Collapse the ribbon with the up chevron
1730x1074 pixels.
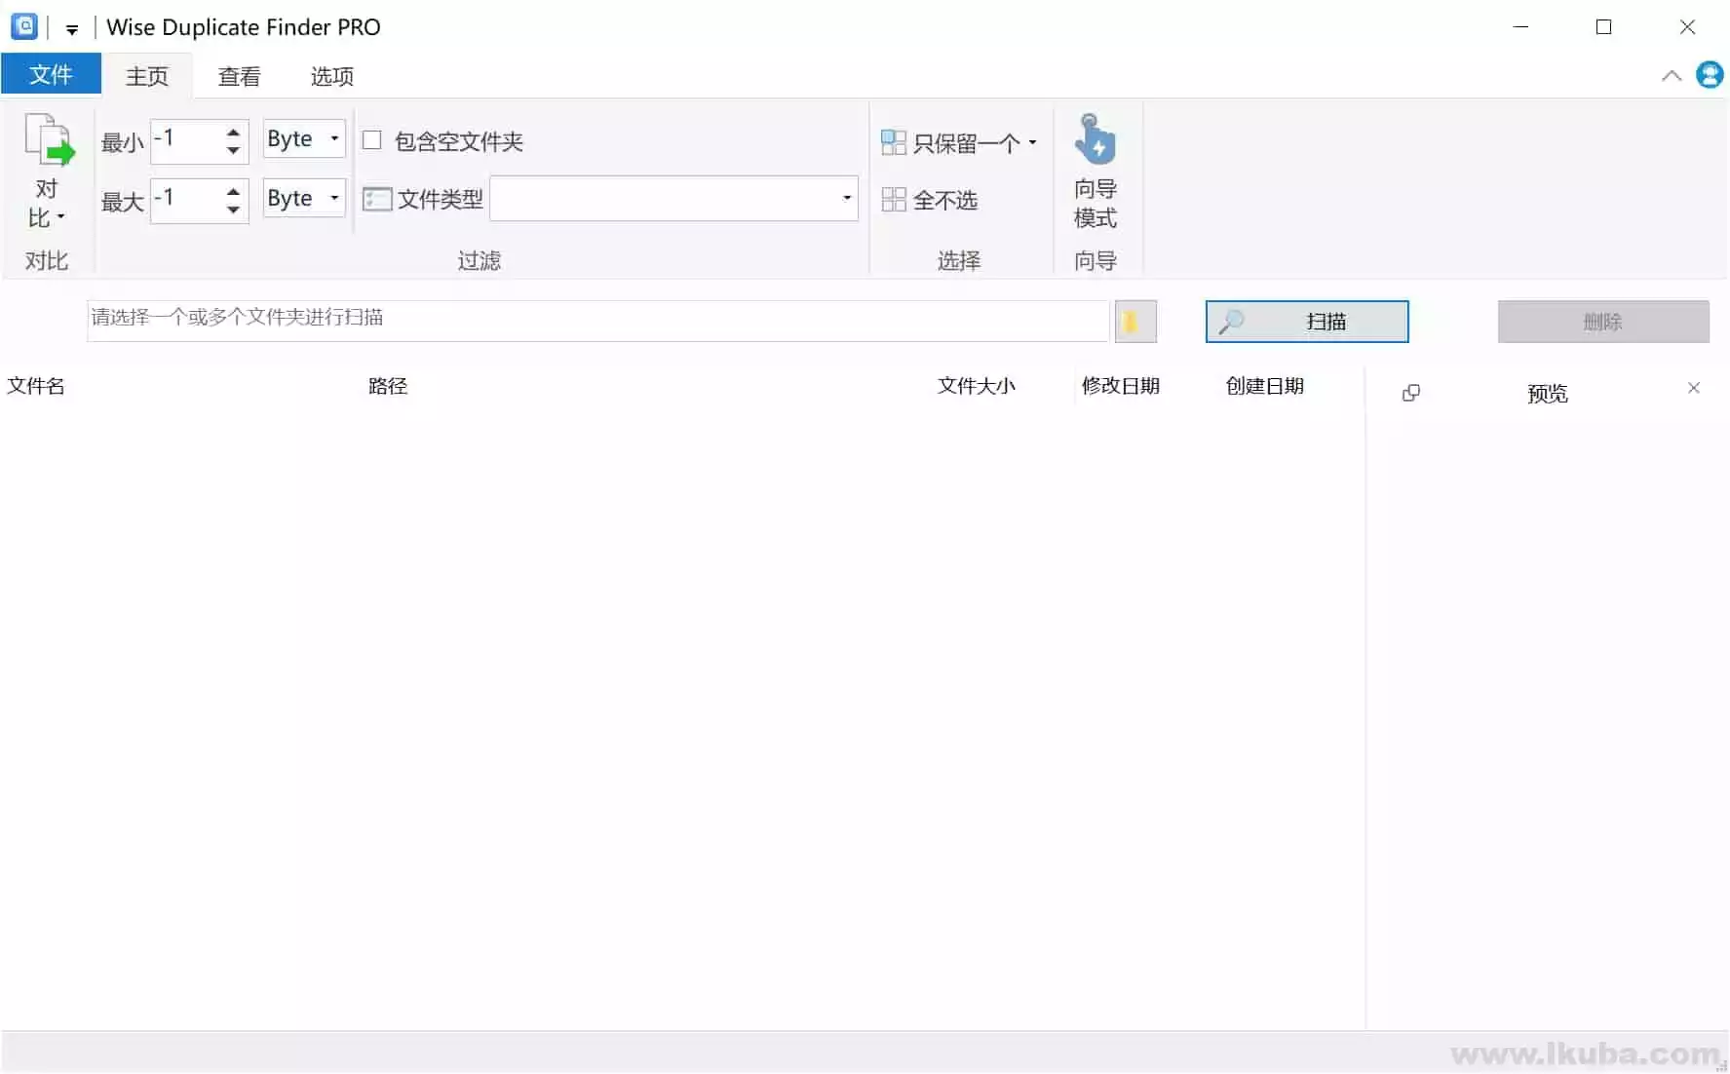[x=1671, y=76]
